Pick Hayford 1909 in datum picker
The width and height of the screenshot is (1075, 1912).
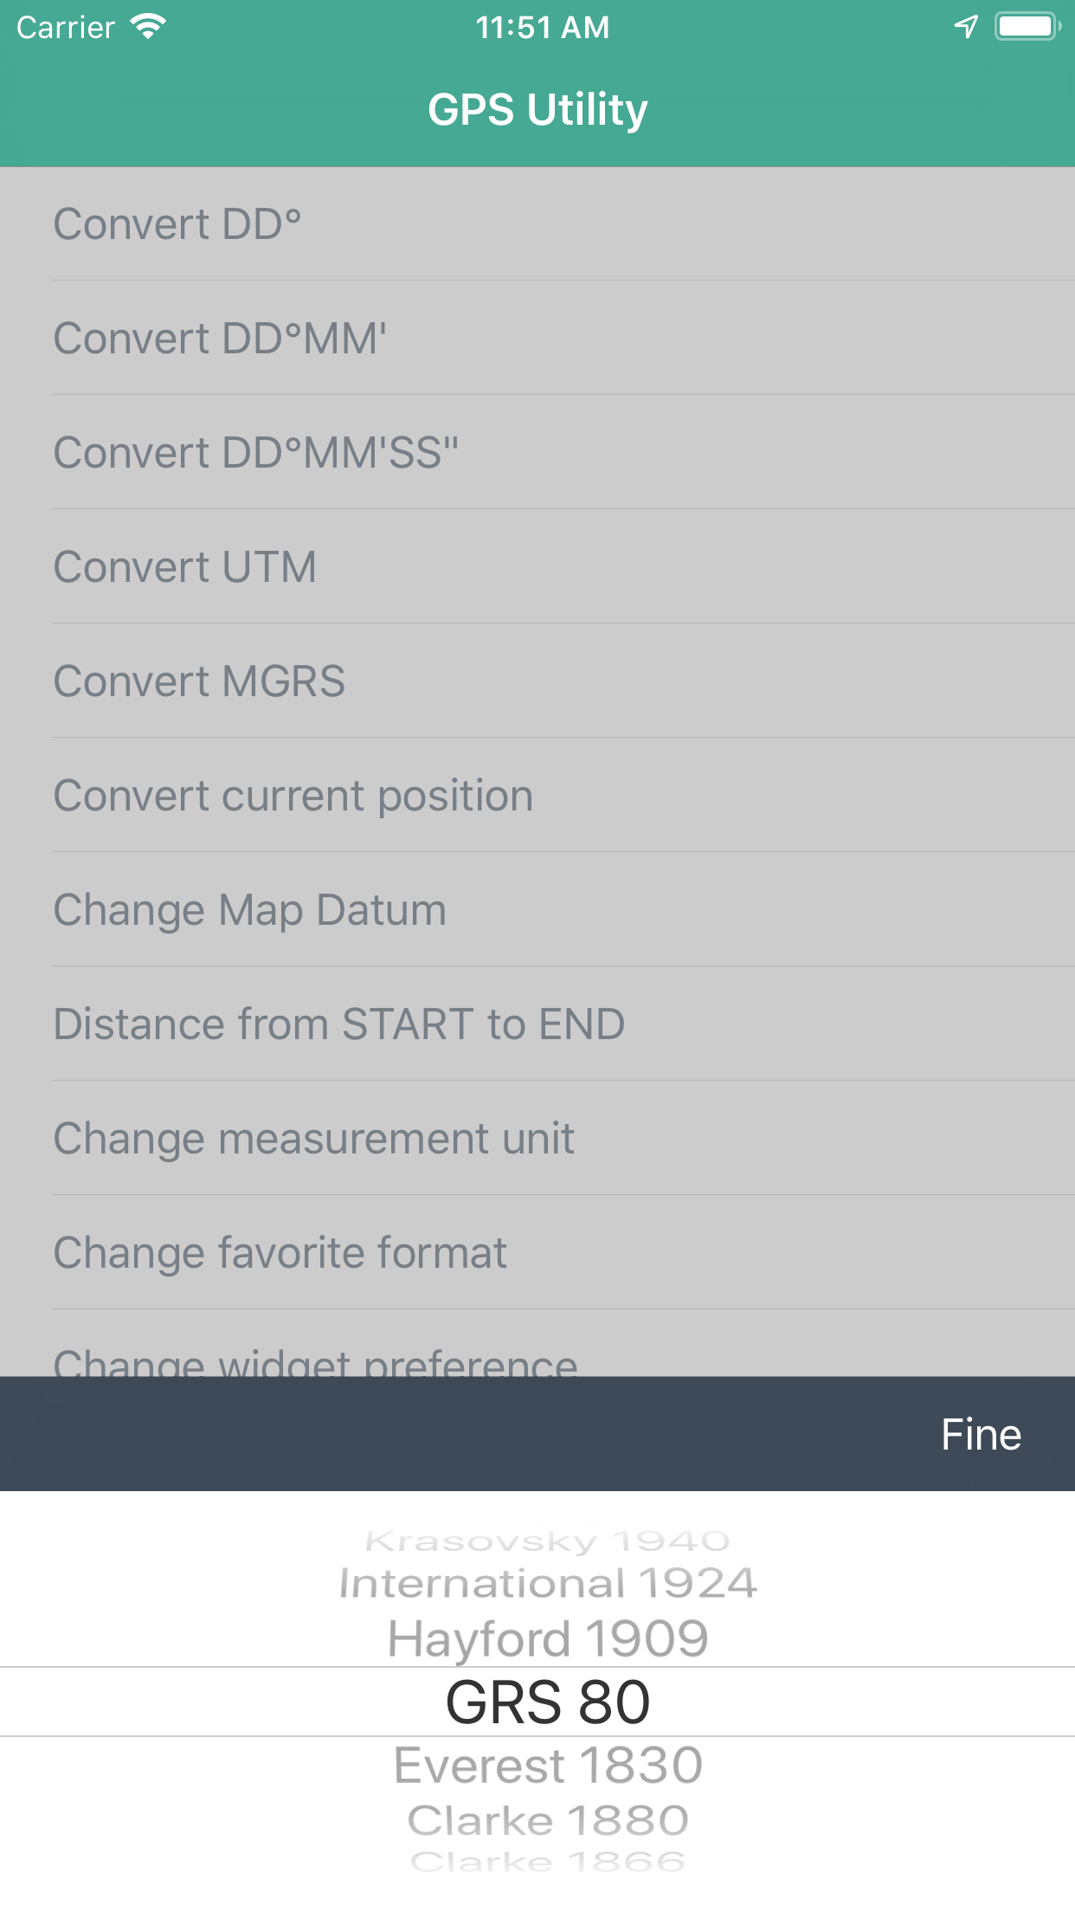pyautogui.click(x=547, y=1638)
